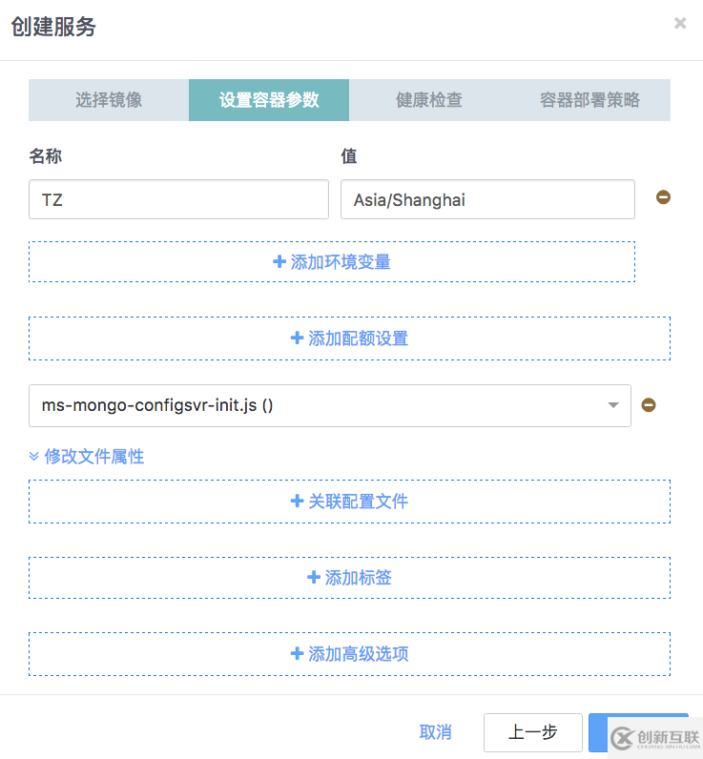703x759 pixels.
Task: Add a label with 添加标签
Action: [x=349, y=578]
